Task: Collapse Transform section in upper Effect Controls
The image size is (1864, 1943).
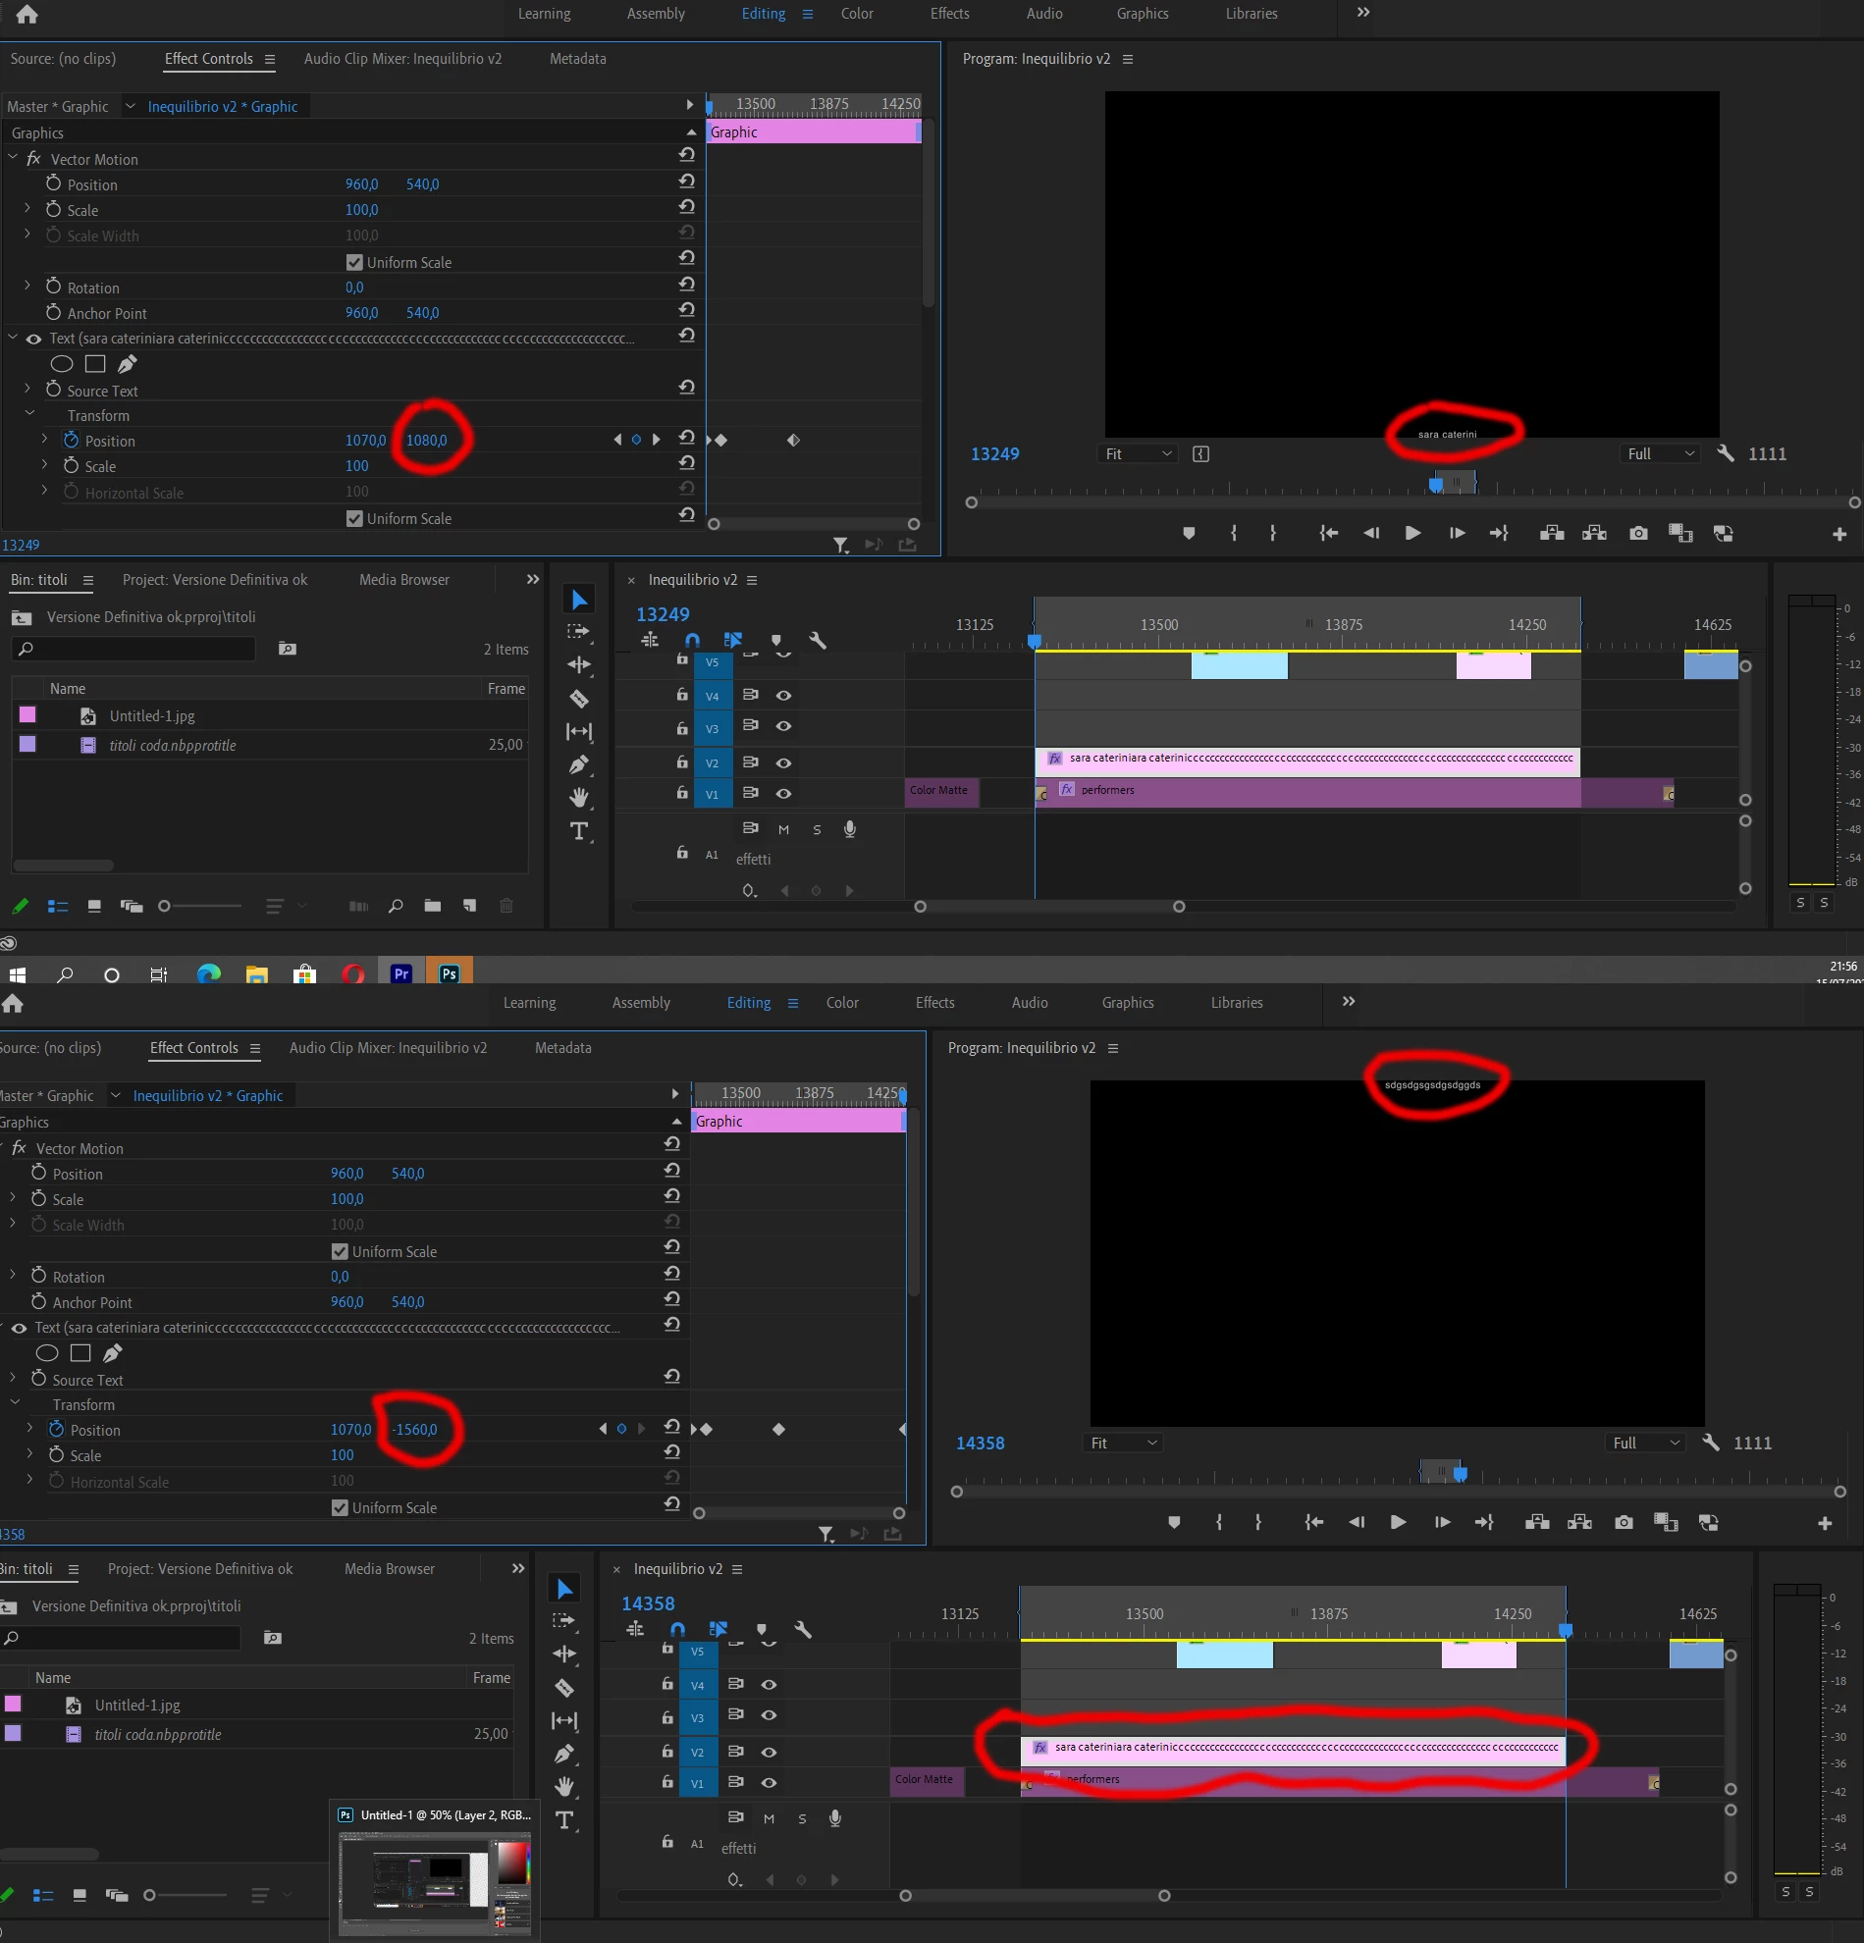Action: click(x=29, y=414)
